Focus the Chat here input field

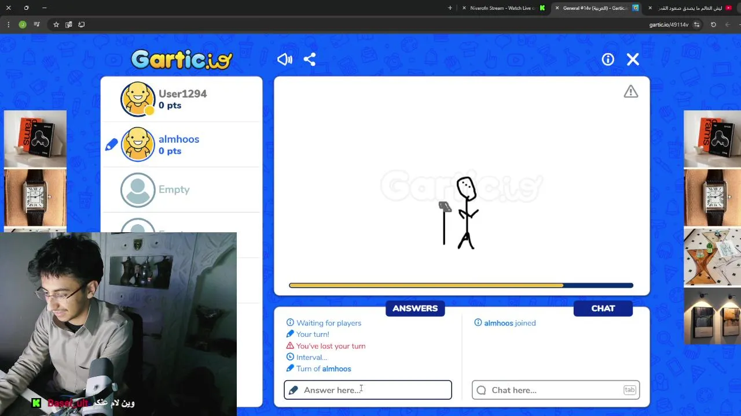tap(556, 390)
